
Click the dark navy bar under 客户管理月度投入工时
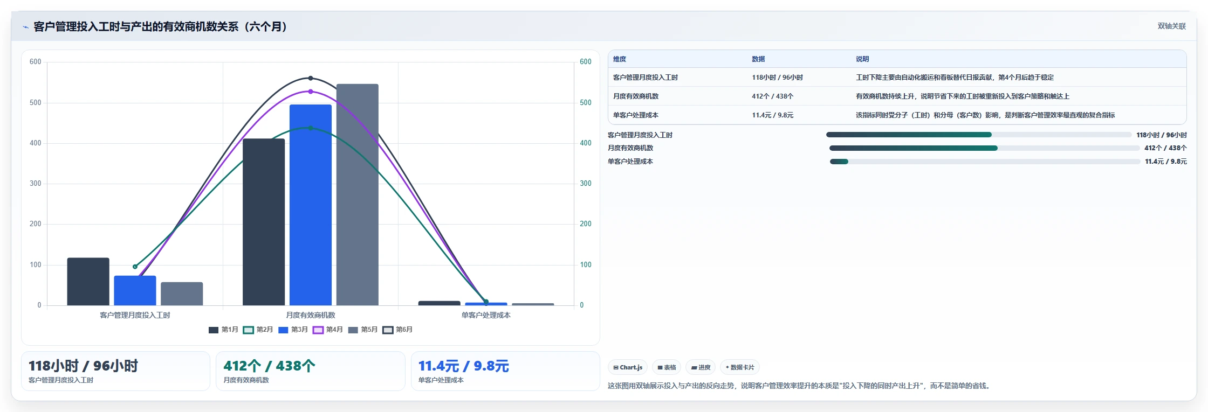[88, 282]
